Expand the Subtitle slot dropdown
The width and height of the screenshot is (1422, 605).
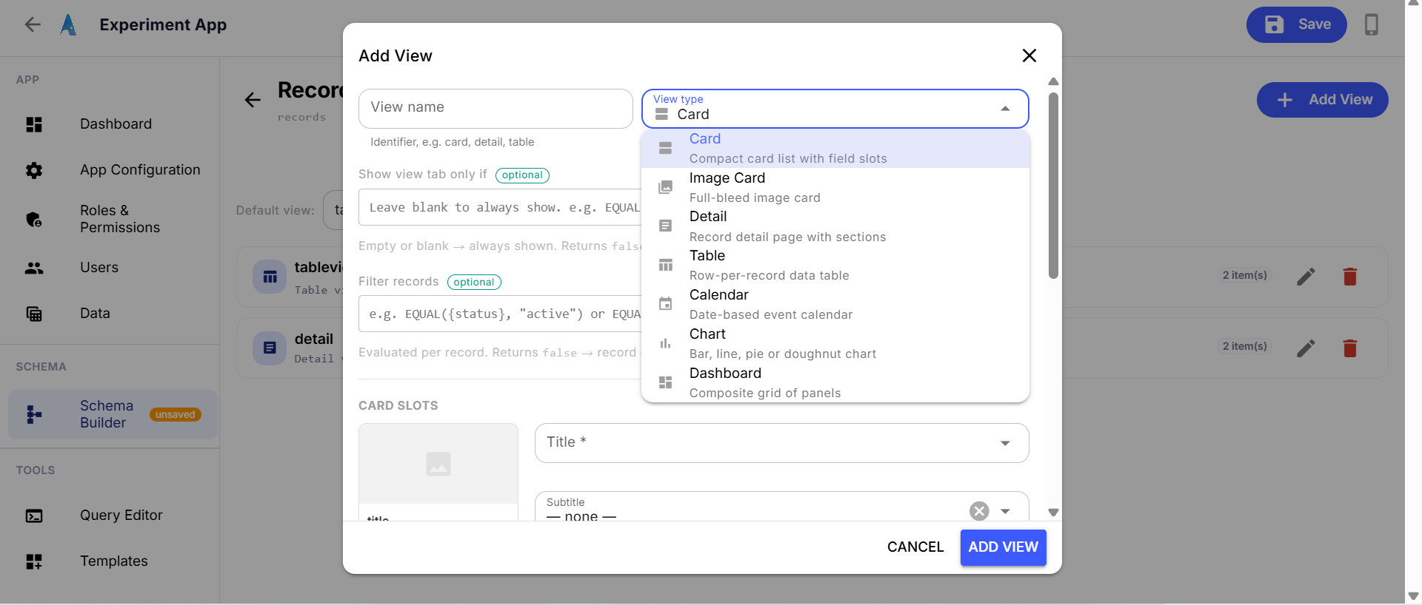[1005, 511]
